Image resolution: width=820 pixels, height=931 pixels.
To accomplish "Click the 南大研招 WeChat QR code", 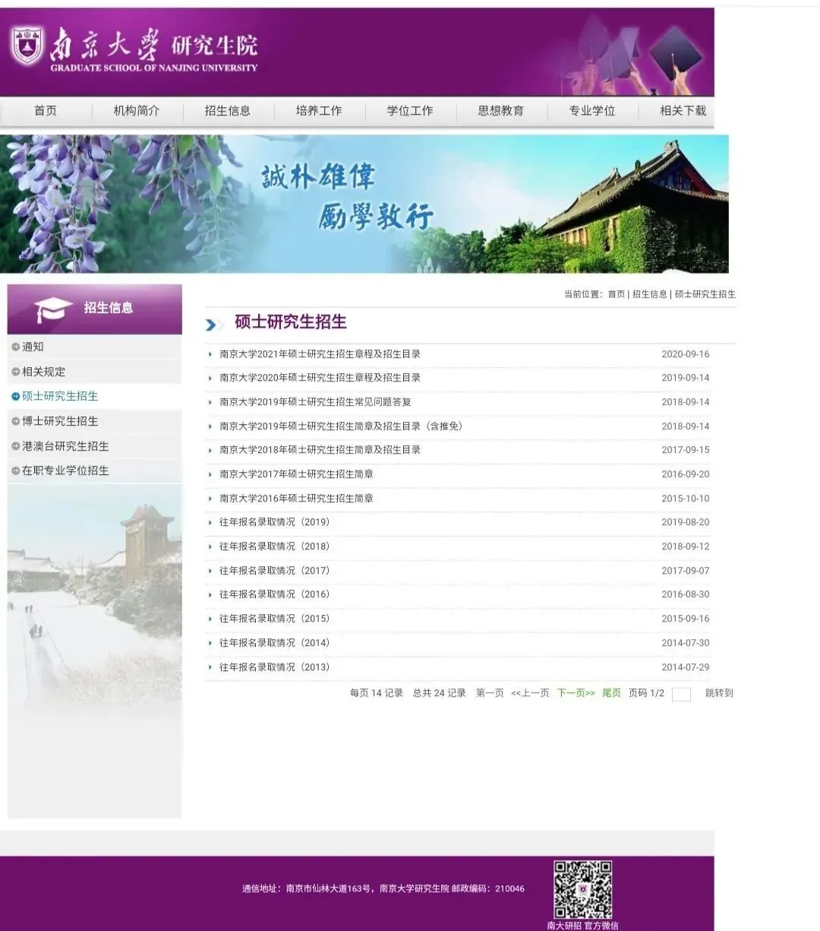I will 582,890.
